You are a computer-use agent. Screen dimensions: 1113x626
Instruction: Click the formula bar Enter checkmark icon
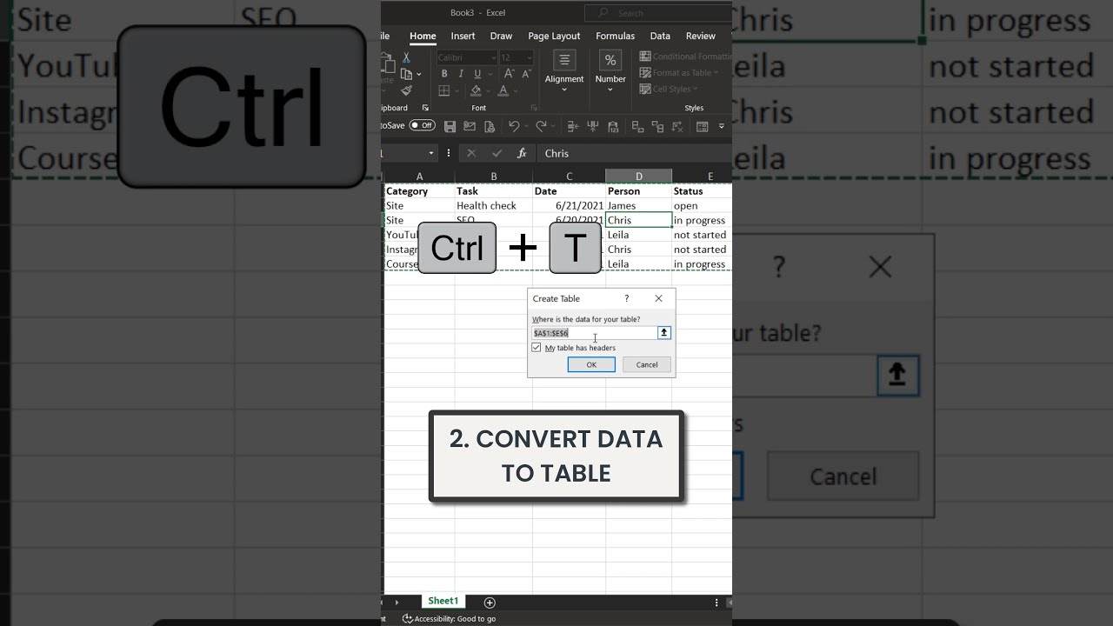point(497,153)
